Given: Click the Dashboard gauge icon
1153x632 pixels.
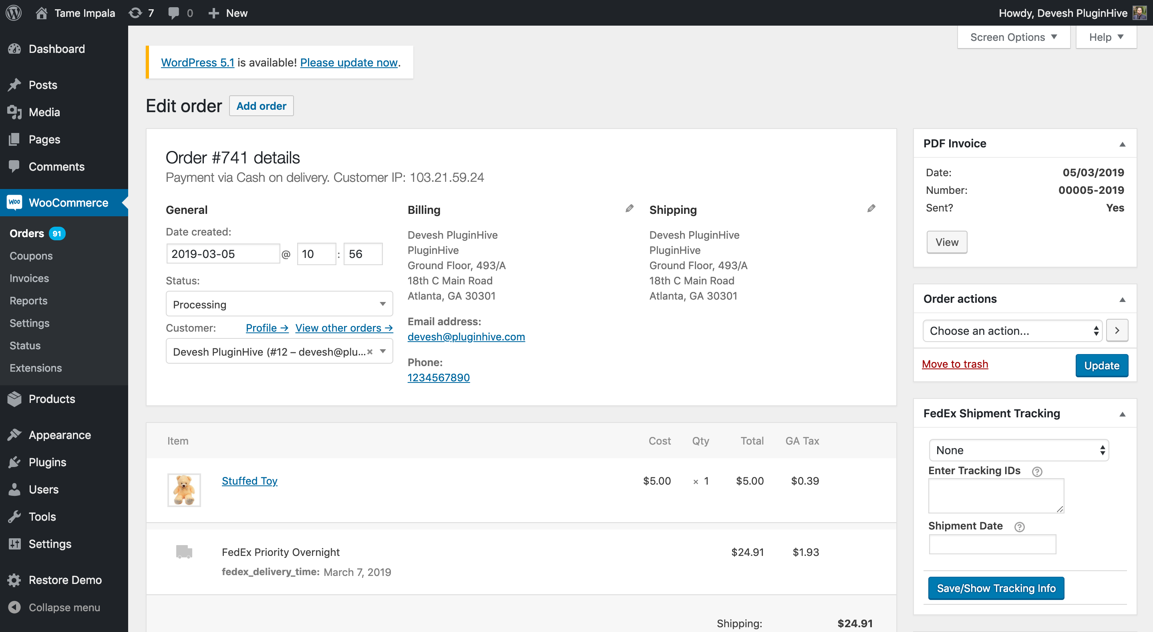Looking at the screenshot, I should pos(14,49).
